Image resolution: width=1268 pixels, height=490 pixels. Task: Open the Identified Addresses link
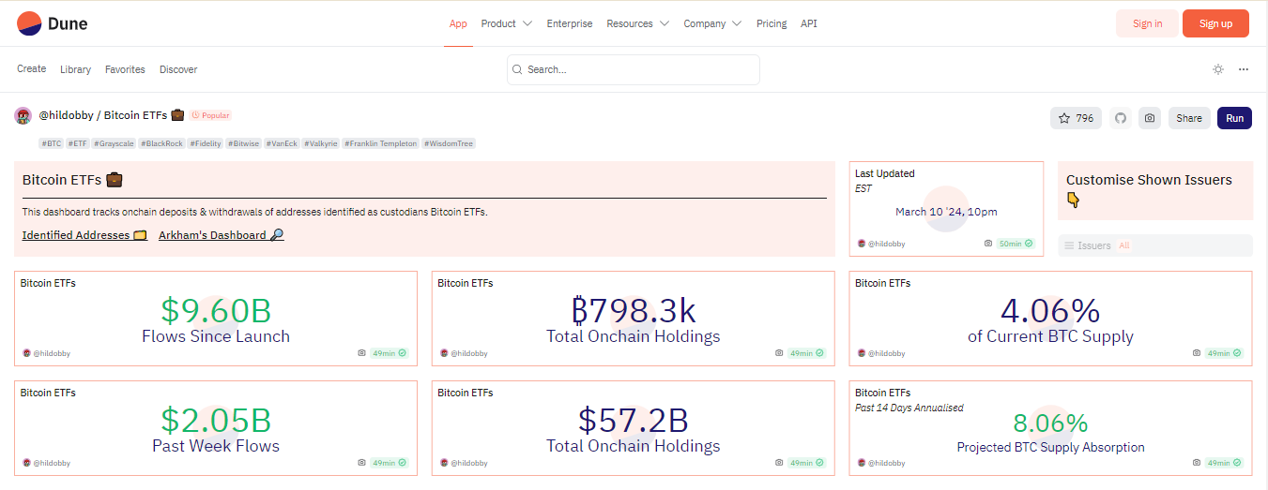pyautogui.click(x=84, y=235)
